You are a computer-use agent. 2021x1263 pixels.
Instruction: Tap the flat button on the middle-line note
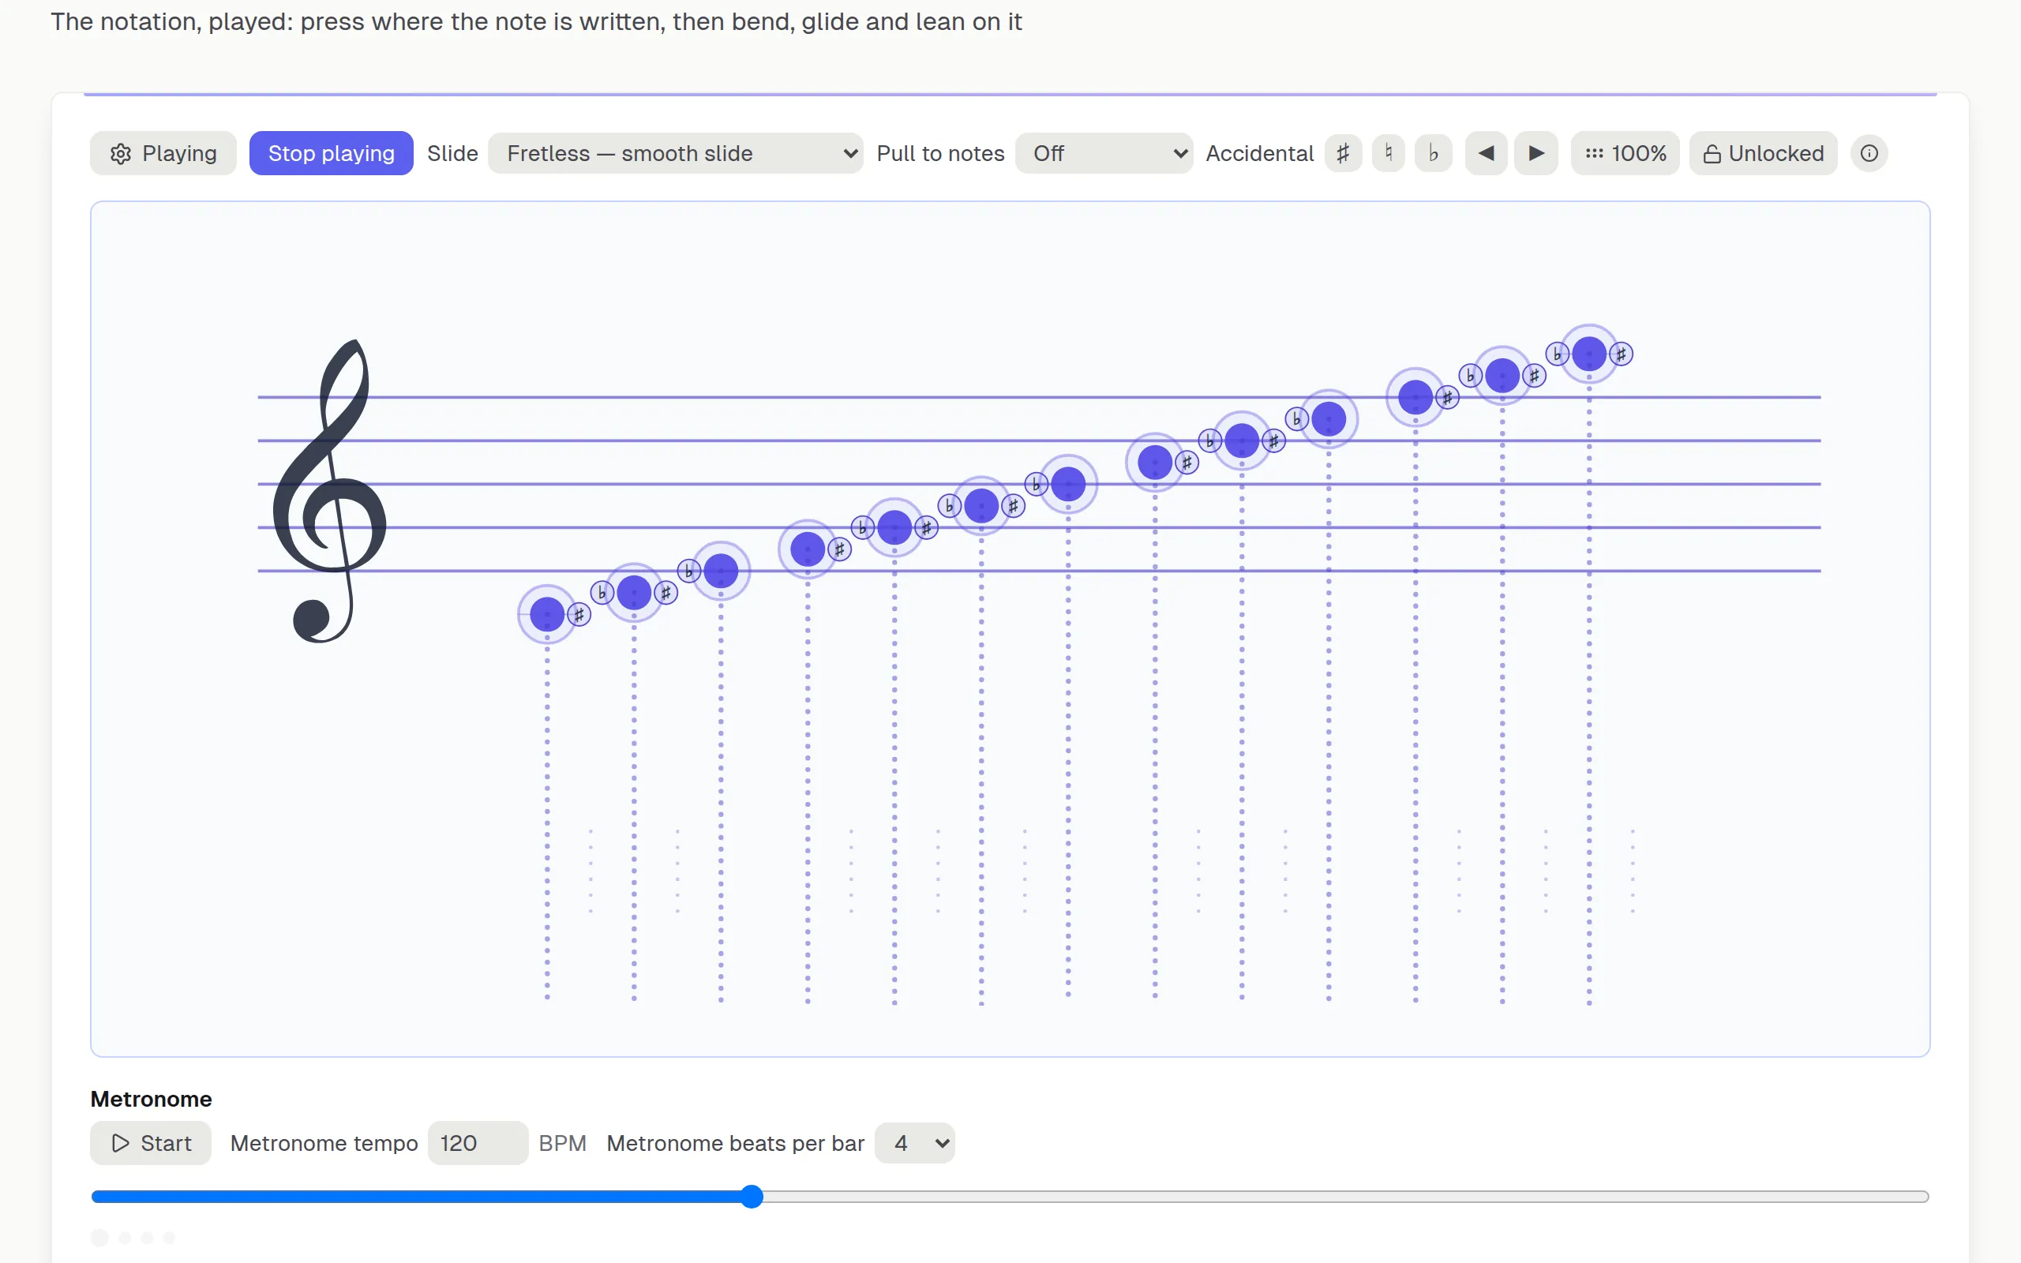1037,484
